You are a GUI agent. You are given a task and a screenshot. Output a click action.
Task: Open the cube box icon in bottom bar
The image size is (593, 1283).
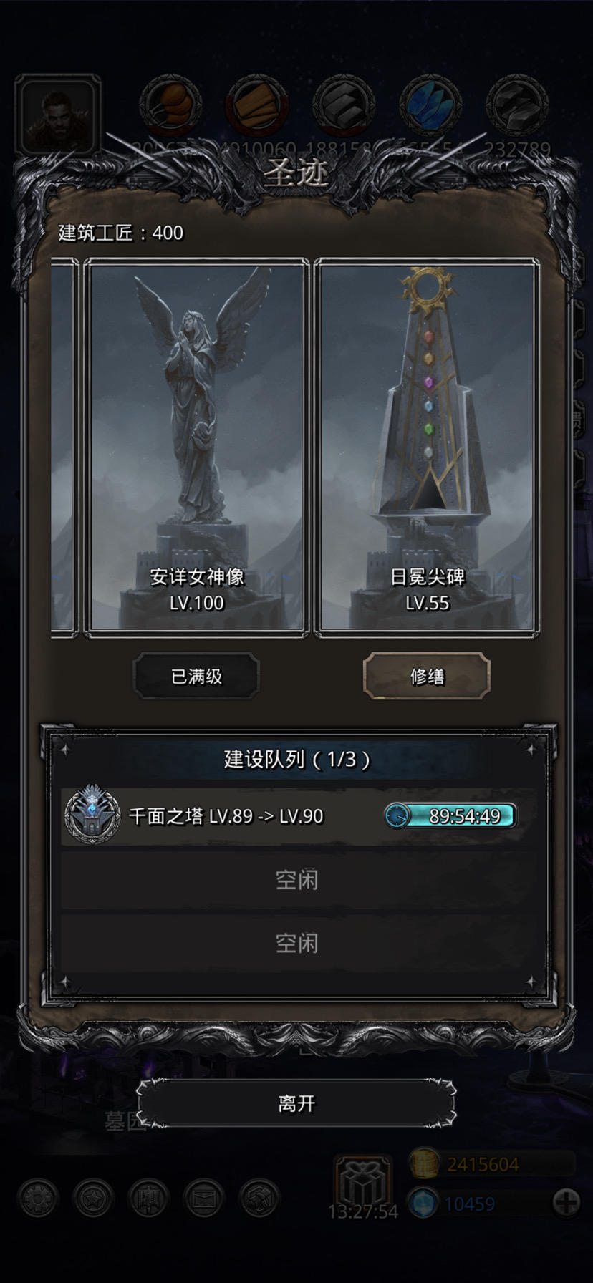tap(259, 1198)
